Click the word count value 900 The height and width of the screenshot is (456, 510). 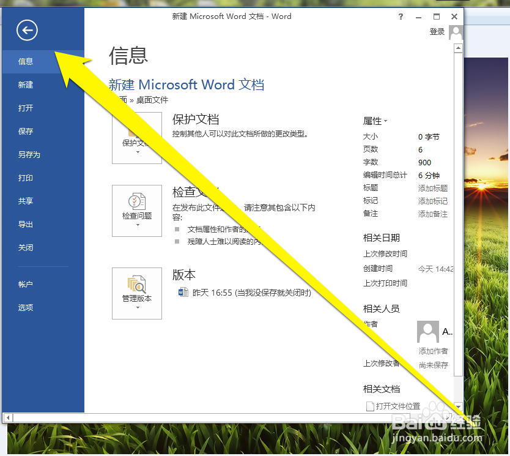point(424,162)
